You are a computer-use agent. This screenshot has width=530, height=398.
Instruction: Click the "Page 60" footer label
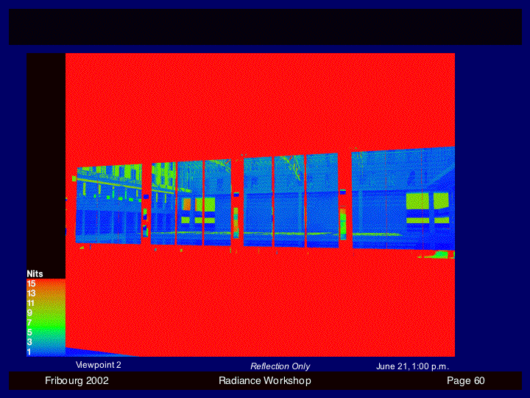(466, 381)
